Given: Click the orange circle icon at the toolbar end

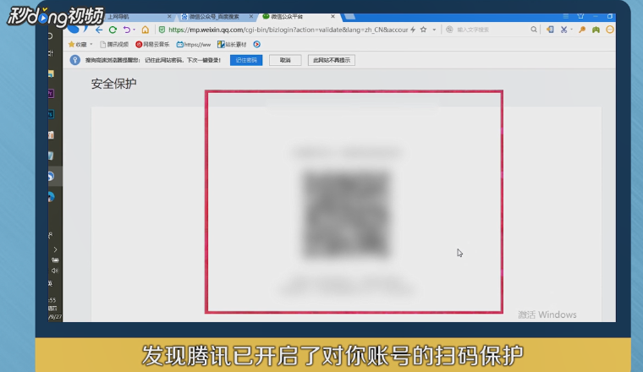Looking at the screenshot, I should pos(610,30).
